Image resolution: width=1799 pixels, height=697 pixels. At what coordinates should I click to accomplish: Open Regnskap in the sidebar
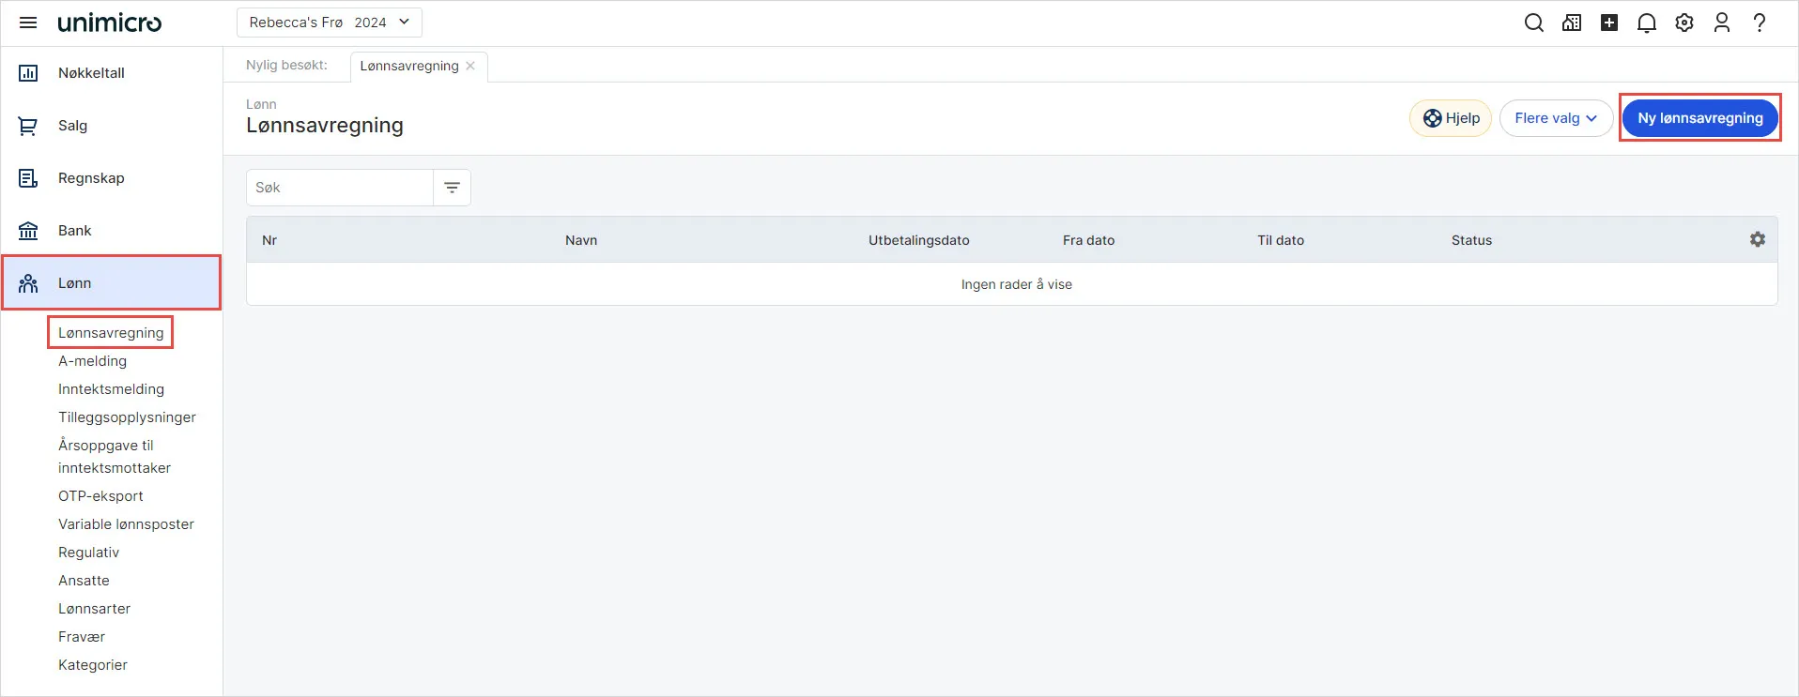click(x=111, y=178)
